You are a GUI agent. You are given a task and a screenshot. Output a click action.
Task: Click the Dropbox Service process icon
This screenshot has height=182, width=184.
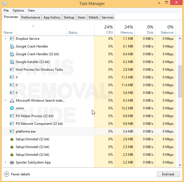[x=12, y=38]
